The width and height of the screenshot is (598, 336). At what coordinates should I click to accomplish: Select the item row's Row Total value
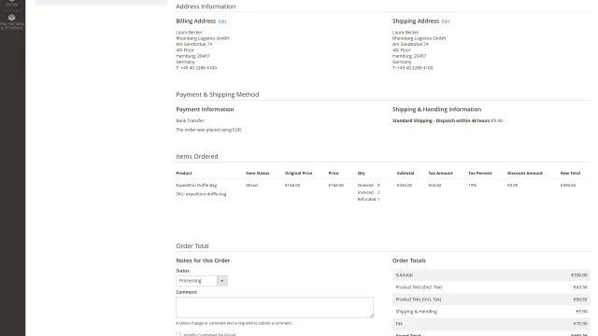point(568,185)
